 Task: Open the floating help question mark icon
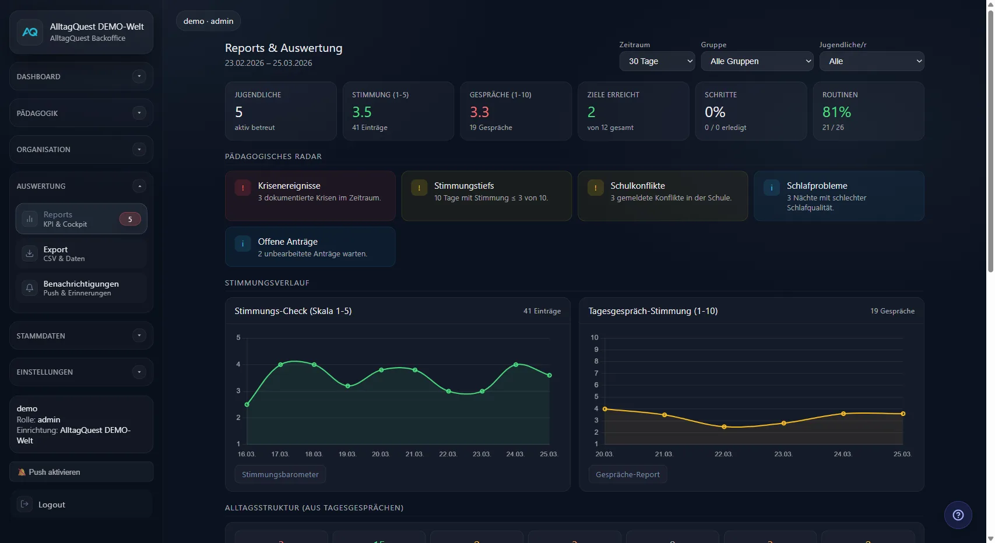(x=958, y=514)
